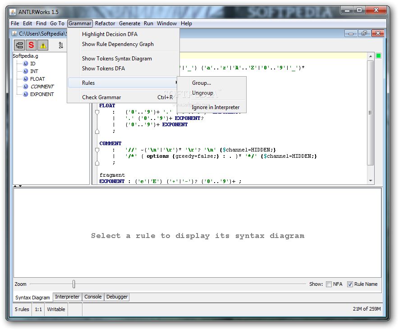The image size is (399, 330).
Task: Choose Show Tokens Syntax Diagram
Action: (124, 59)
